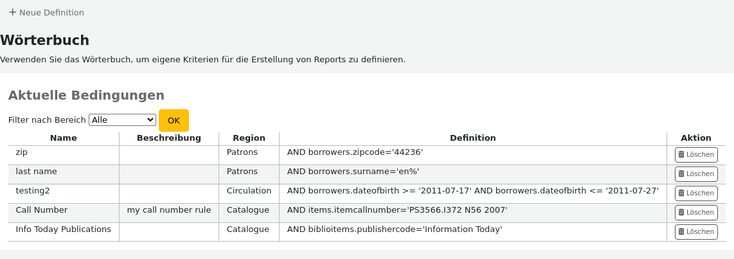Click trash icon in the testing2 row
This screenshot has width=734, height=259.
[681, 193]
